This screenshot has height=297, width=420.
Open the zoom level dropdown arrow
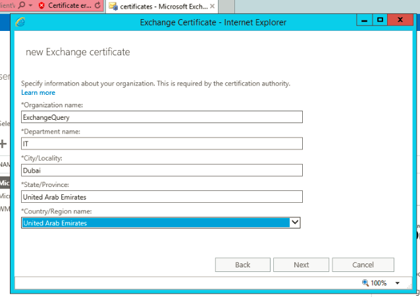(397, 283)
